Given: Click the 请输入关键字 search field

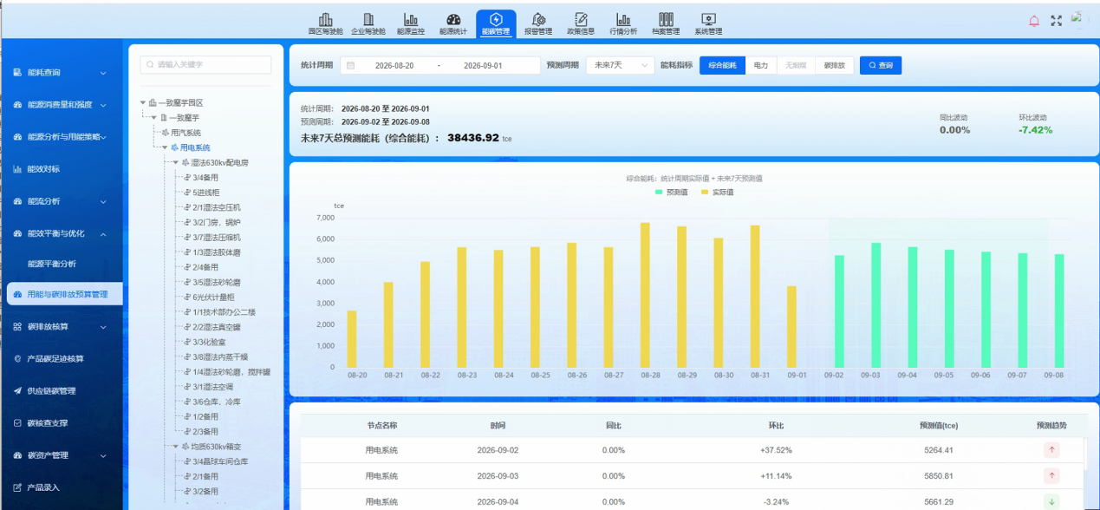Looking at the screenshot, I should [x=205, y=64].
